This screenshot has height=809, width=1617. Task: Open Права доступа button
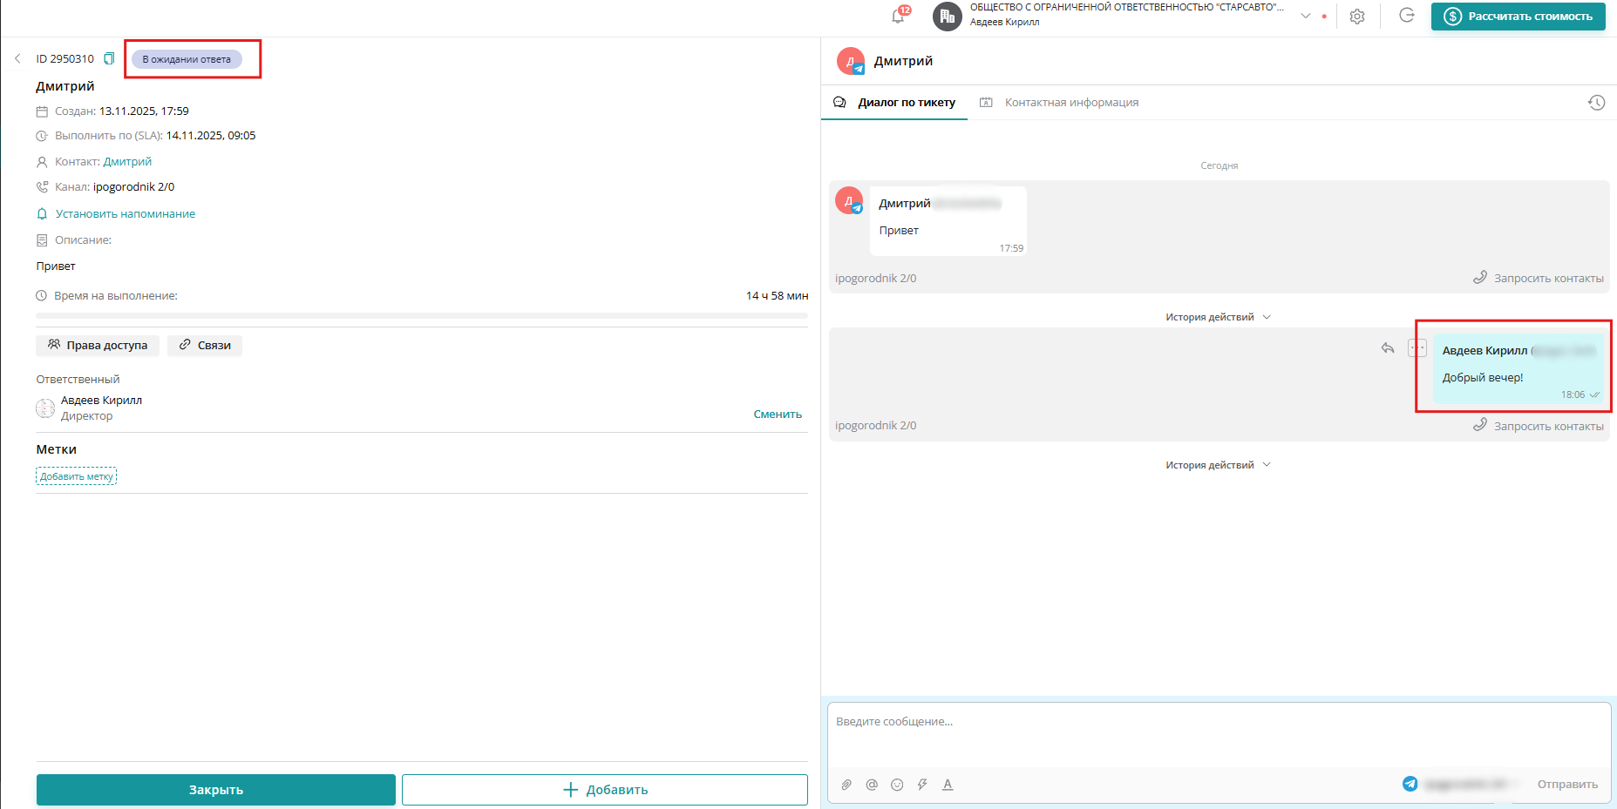tap(98, 345)
